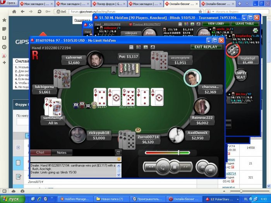Go to next hand with right arrow button
The width and height of the screenshot is (271, 203).
pos(211,170)
